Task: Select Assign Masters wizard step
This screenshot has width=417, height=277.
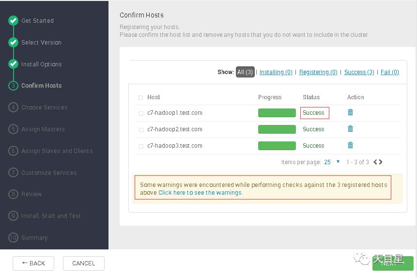Action: 43,129
